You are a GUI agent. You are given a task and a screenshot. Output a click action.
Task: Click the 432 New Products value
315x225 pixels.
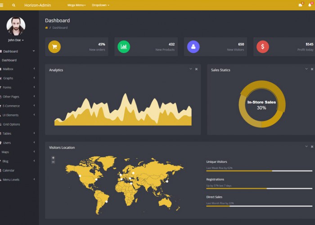coord(171,45)
